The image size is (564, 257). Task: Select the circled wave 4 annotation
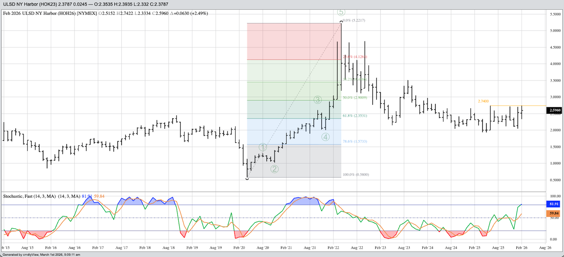coord(326,137)
